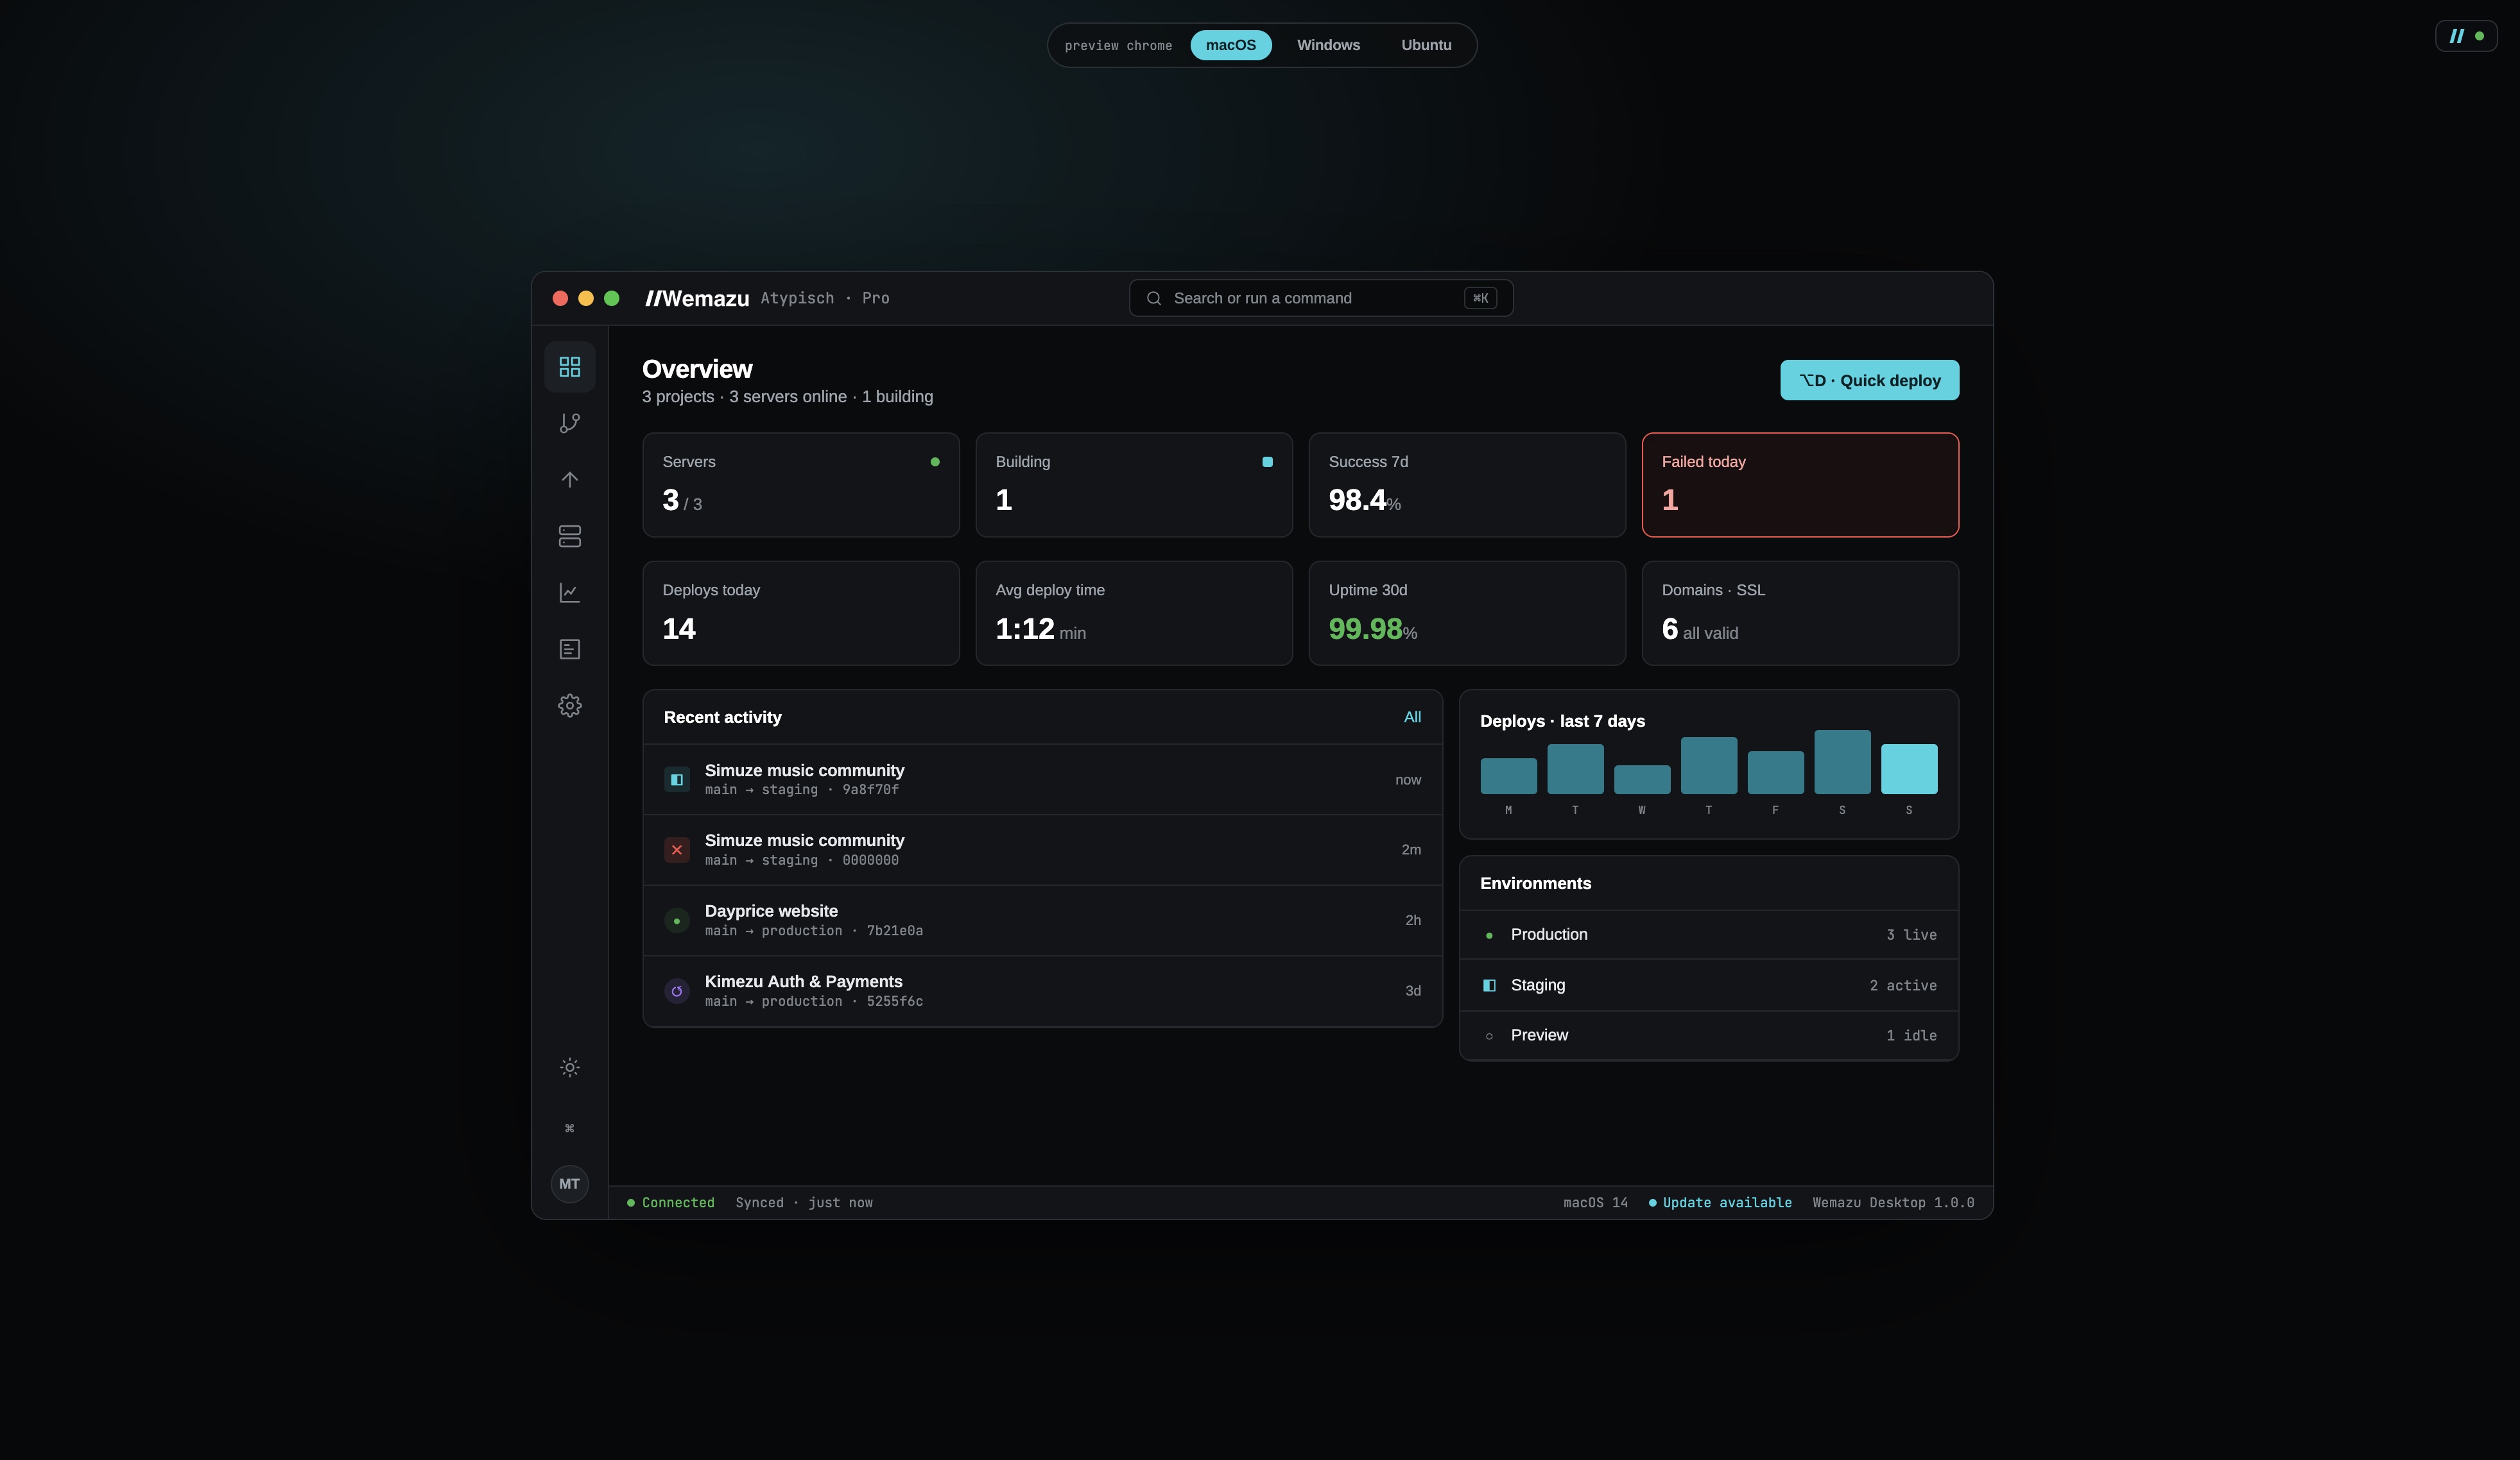Image resolution: width=2520 pixels, height=1460 pixels.
Task: Open the MT user avatar
Action: pyautogui.click(x=569, y=1184)
